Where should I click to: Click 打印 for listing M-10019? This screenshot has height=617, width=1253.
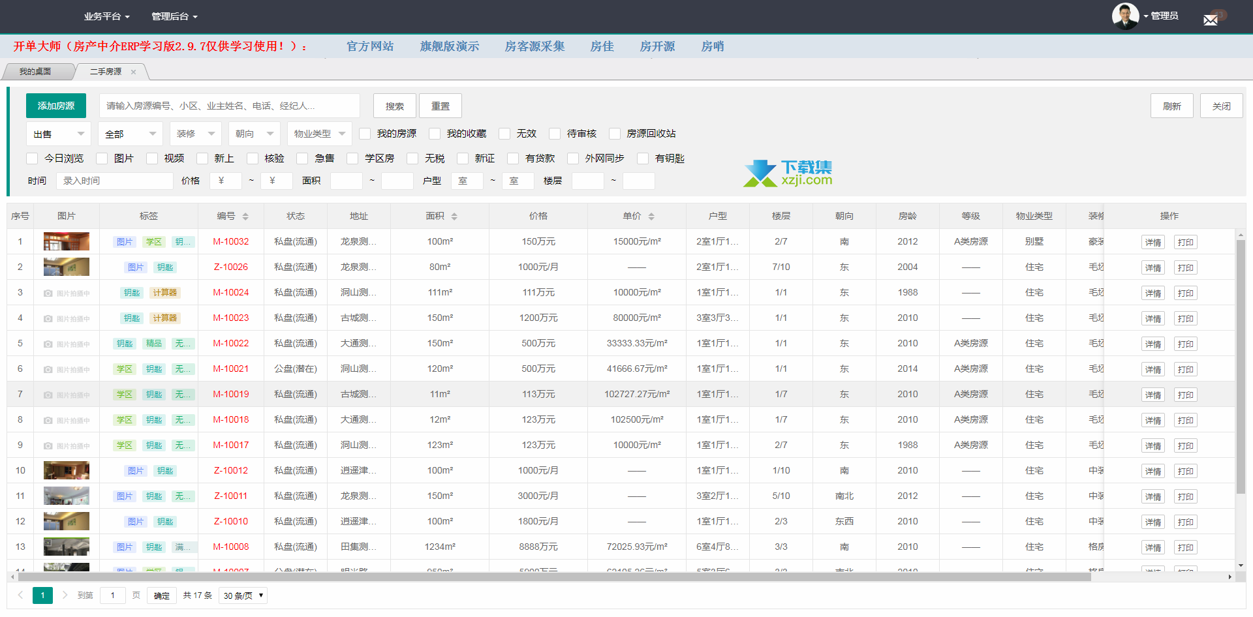click(1186, 395)
